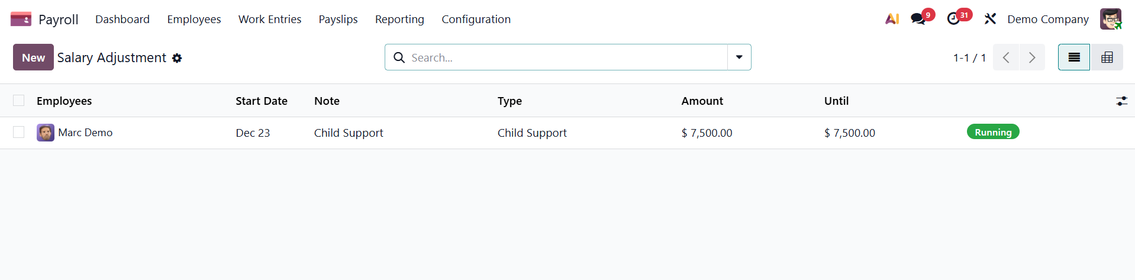Click the Running status badge
Image resolution: width=1135 pixels, height=280 pixels.
click(x=992, y=132)
